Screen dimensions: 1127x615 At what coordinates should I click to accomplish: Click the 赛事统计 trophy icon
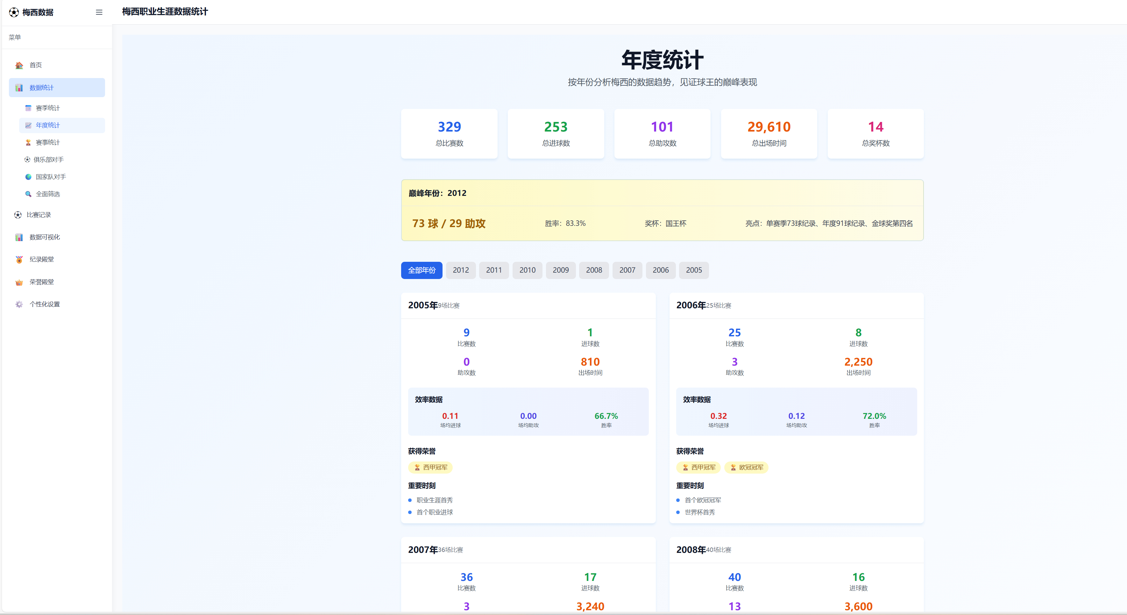28,143
